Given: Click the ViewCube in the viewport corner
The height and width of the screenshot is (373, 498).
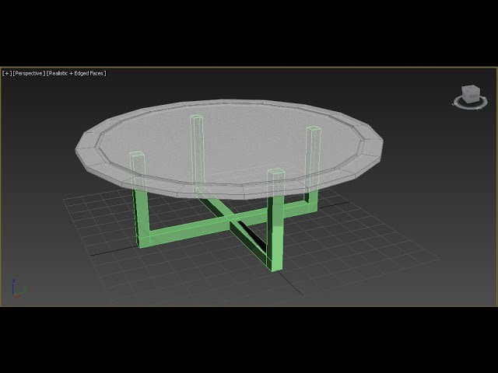Looking at the screenshot, I should (x=470, y=93).
